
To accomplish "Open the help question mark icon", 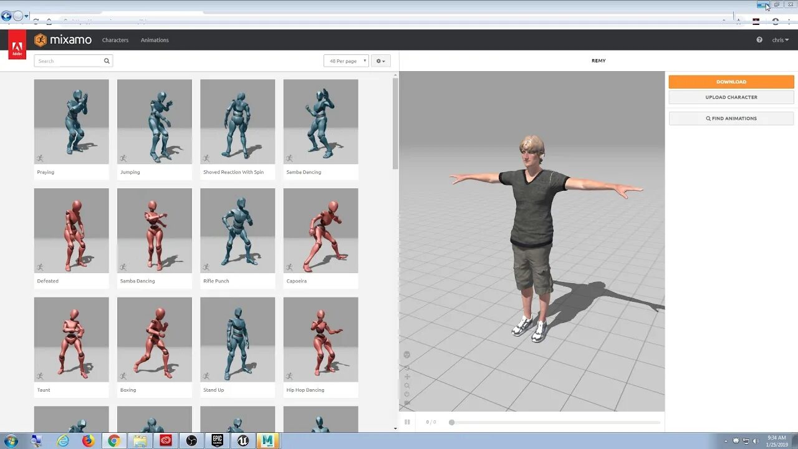I will (x=759, y=40).
